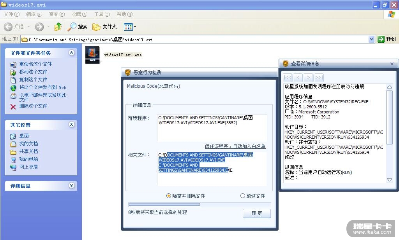Collapse the 其它位置 panel
399x240 pixels.
tap(72, 124)
